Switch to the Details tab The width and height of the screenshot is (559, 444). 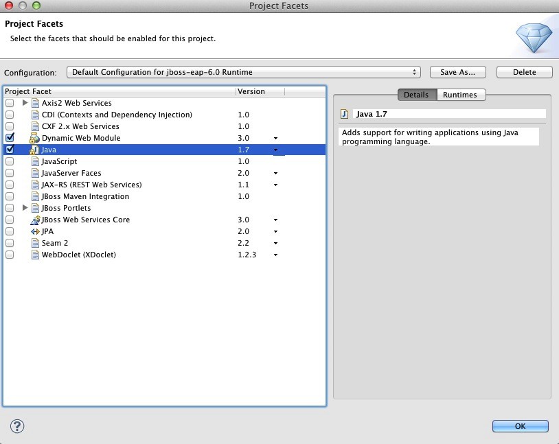coord(417,95)
